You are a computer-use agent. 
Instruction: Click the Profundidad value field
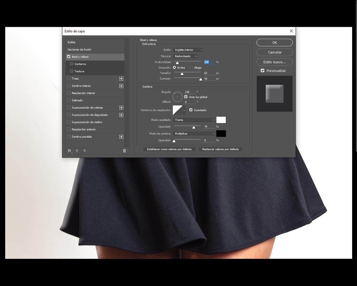click(x=209, y=62)
